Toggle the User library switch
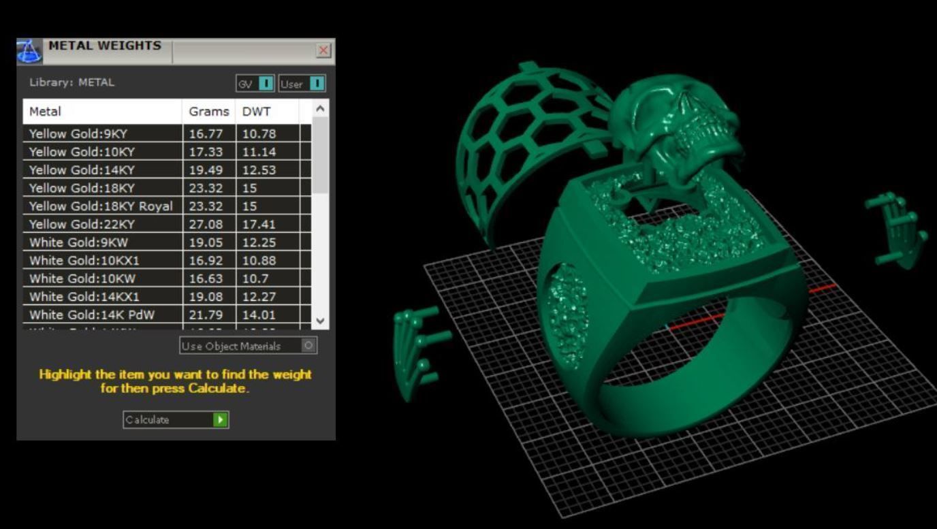The height and width of the screenshot is (529, 937). pos(302,84)
